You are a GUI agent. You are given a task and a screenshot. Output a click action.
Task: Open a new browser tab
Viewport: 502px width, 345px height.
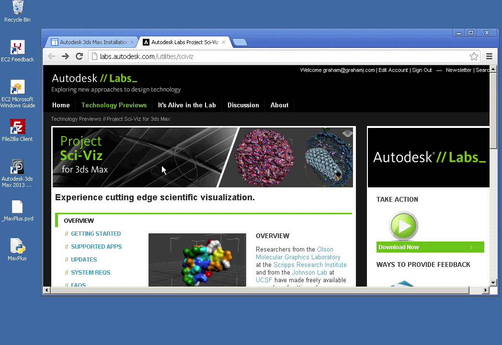point(240,42)
